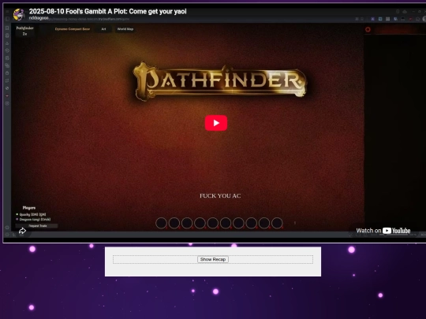The height and width of the screenshot is (319, 426).
Task: Open the video title link "Fool's Gambit A Plot"
Action: pyautogui.click(x=107, y=11)
